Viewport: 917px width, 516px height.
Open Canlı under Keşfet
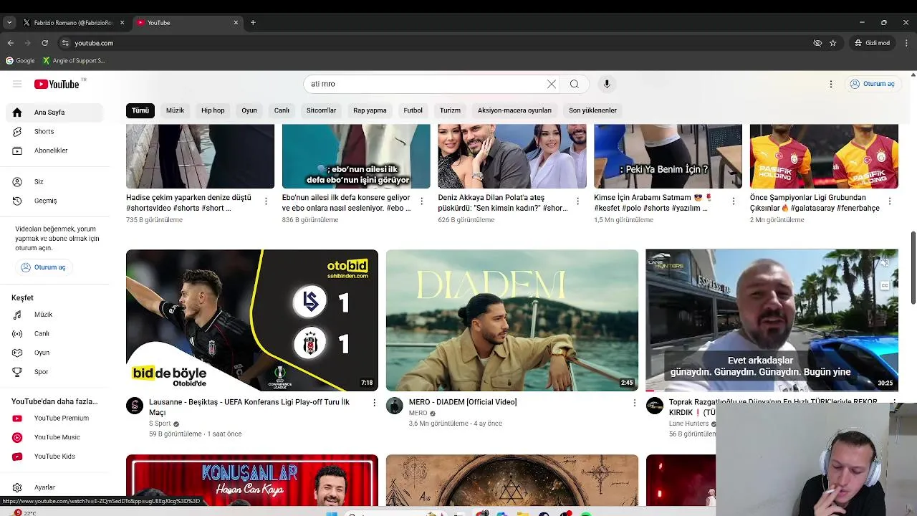(x=56, y=333)
